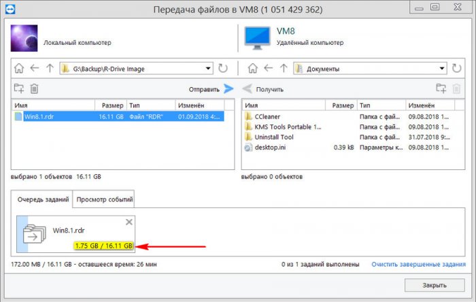Switch to the Просмотр событий tab
This screenshot has height=302, width=476.
pyautogui.click(x=105, y=199)
